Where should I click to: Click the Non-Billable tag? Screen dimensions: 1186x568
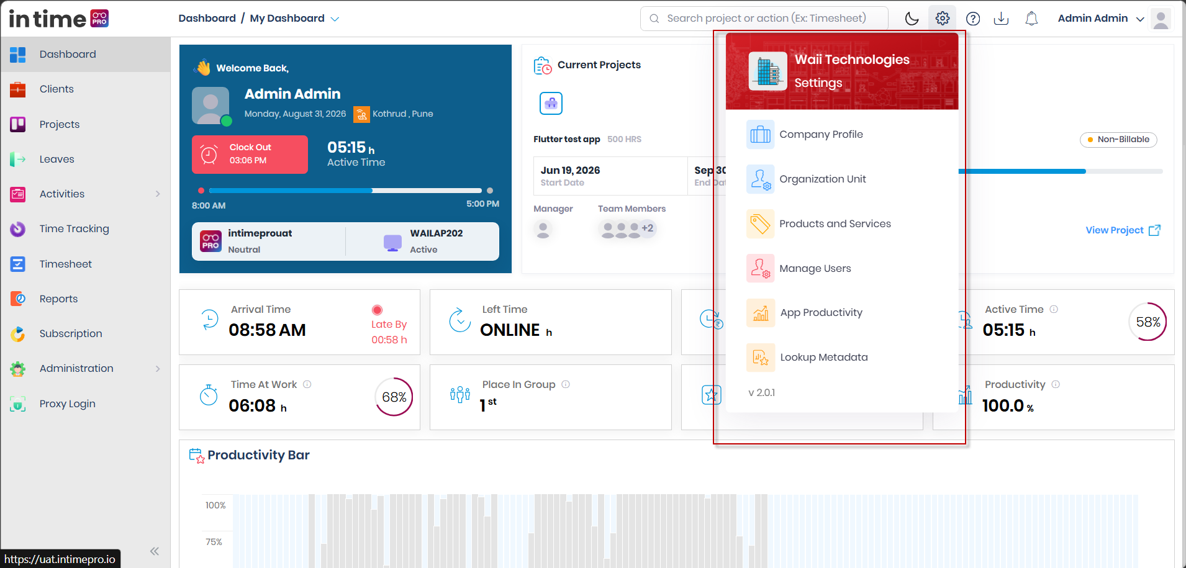1118,140
